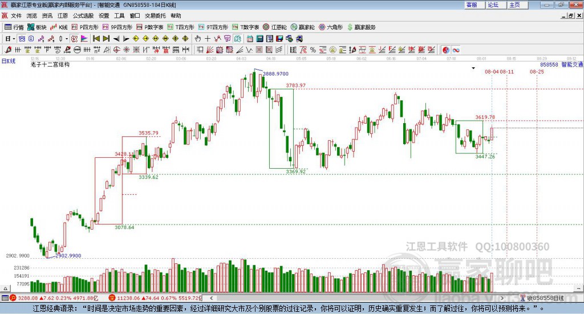Click the triangle button at volume pane's lower left
584x314 pixels.
point(5,288)
